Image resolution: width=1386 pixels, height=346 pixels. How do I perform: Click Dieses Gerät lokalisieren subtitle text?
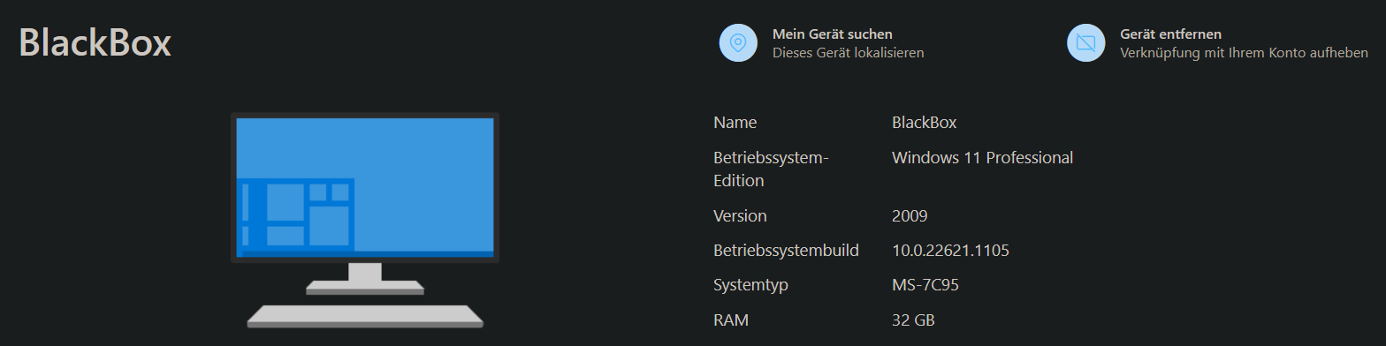(x=849, y=53)
